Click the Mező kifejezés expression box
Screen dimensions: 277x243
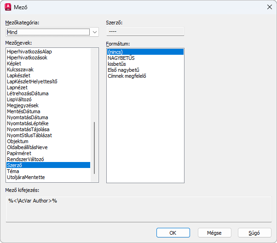coord(138,209)
